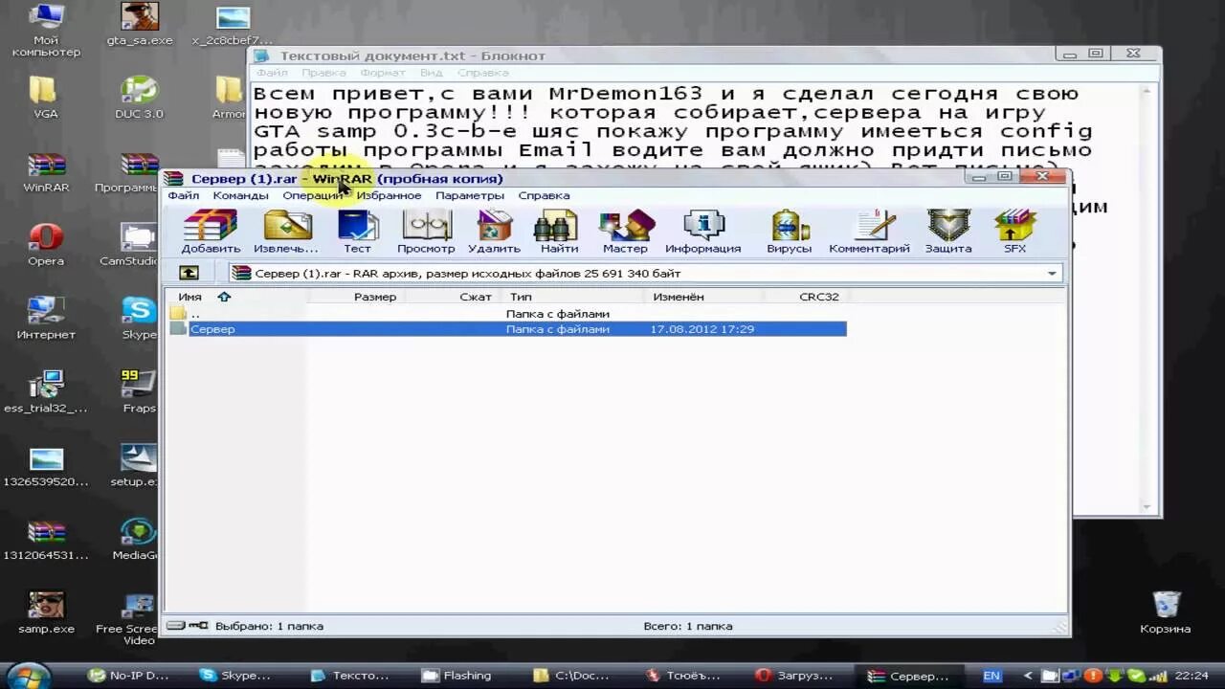Create SFX archive via SFX icon
Viewport: 1225px width, 689px height.
click(1014, 231)
